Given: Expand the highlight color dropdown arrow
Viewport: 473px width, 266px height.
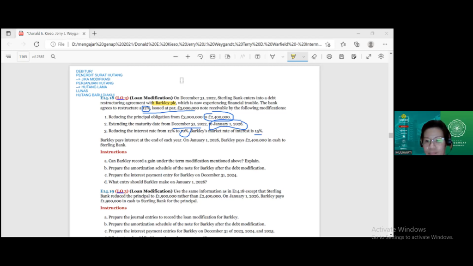Looking at the screenshot, I should [303, 56].
